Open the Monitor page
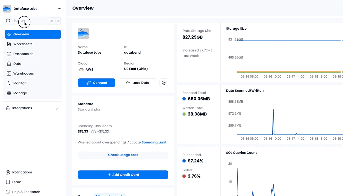 (33, 83)
